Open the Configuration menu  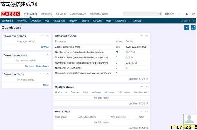click(x=78, y=14)
